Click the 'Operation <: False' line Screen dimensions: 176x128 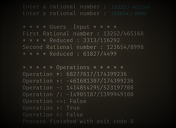point(53,115)
